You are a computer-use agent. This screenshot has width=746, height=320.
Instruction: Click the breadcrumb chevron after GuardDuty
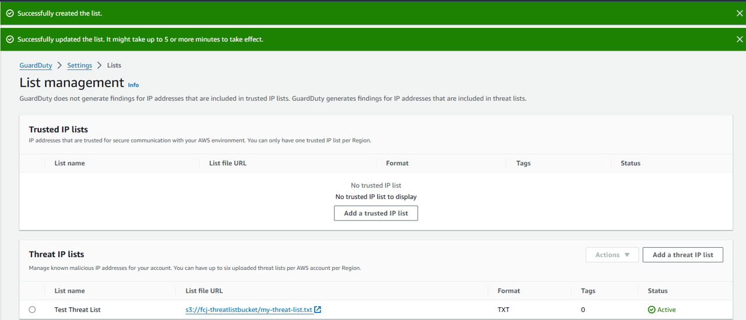pyautogui.click(x=59, y=66)
